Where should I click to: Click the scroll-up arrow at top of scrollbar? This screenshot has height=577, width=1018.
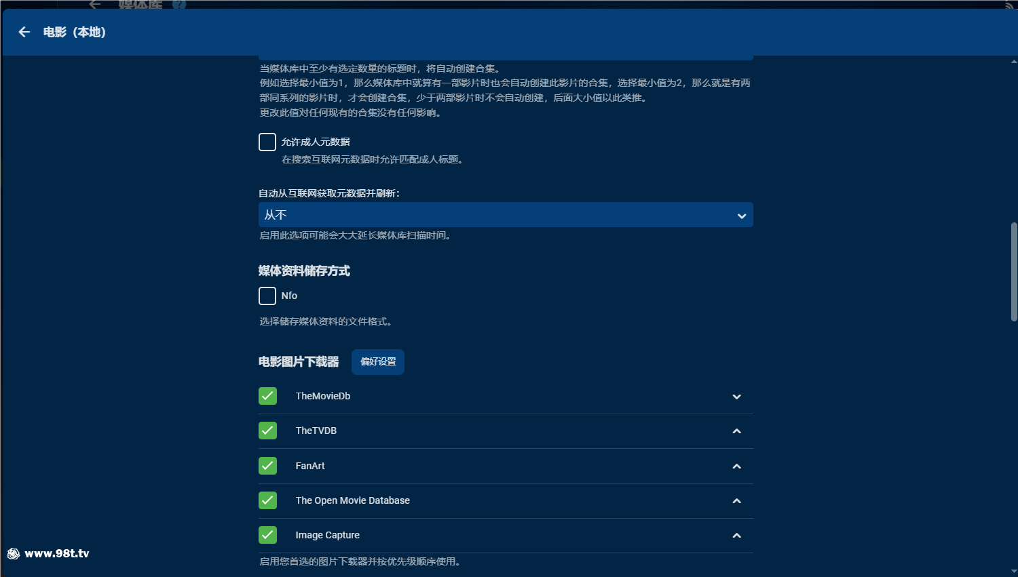pos(1014,62)
